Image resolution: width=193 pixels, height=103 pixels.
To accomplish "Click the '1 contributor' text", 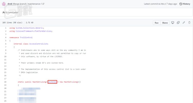I will (x=12, y=12).
